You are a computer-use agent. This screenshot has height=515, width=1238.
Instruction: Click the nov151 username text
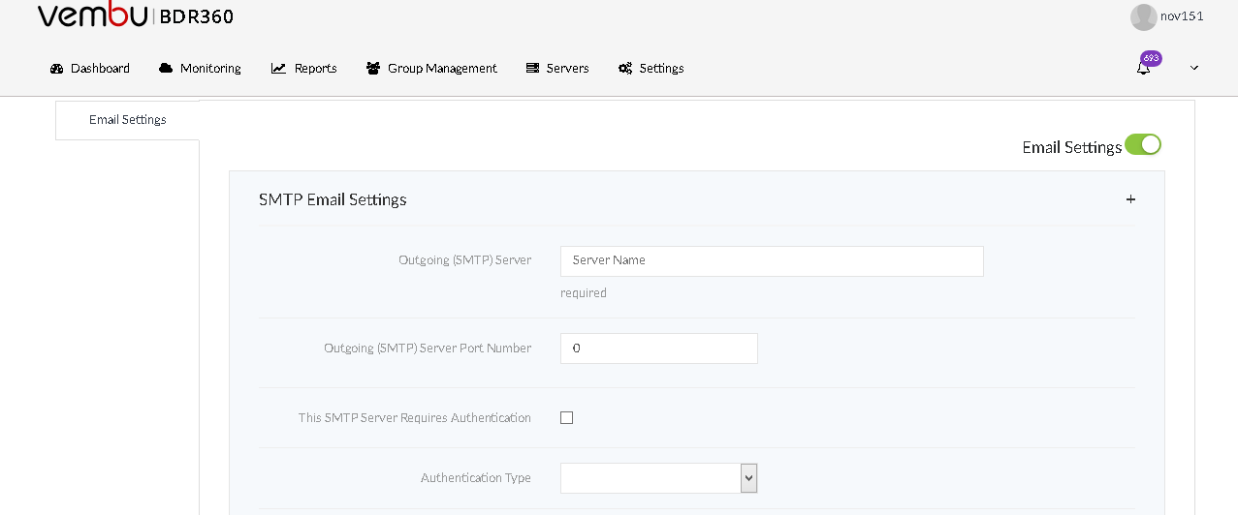(x=1182, y=16)
